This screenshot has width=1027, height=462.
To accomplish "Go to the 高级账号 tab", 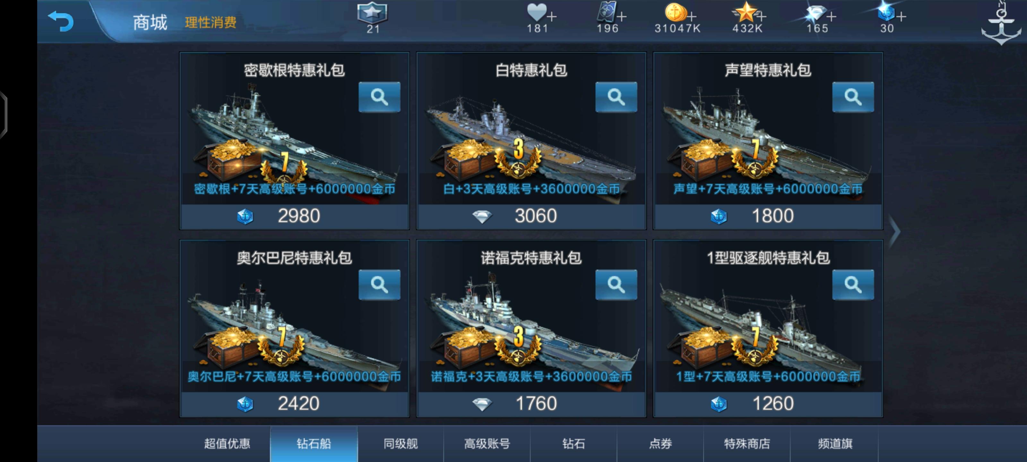I will [487, 444].
